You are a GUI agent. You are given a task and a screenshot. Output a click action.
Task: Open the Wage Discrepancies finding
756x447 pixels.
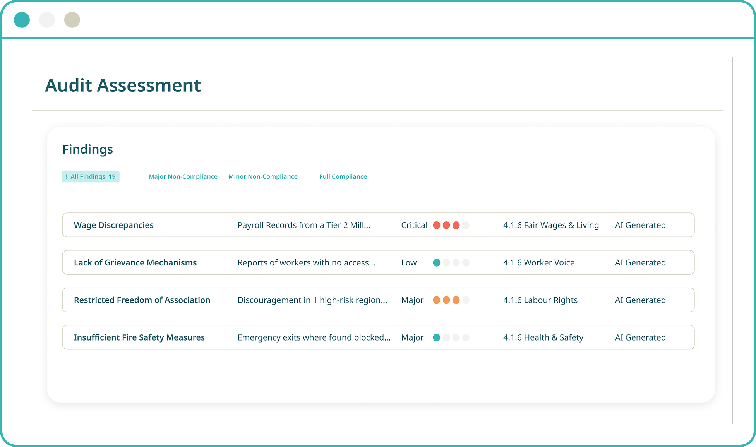tap(113, 225)
